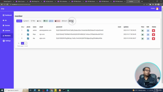Switch to Web Design Dev browser tab
Screen dimensions: 163x92
pos(35,2)
